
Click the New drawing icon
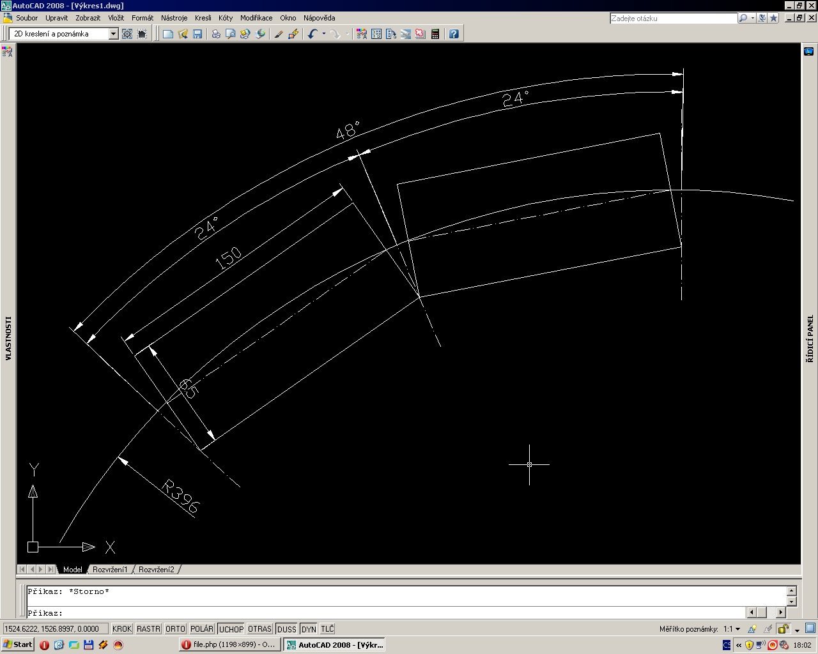tap(168, 34)
